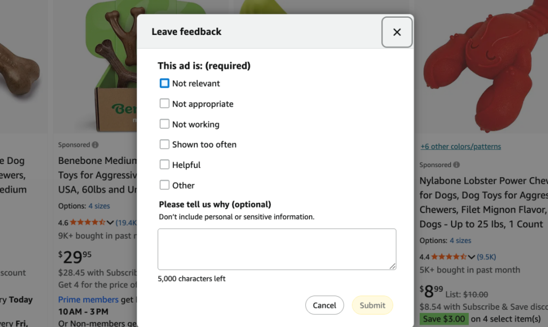This screenshot has height=327, width=548.
Task: Open Benebone 4 sizes options link
Action: click(x=99, y=206)
